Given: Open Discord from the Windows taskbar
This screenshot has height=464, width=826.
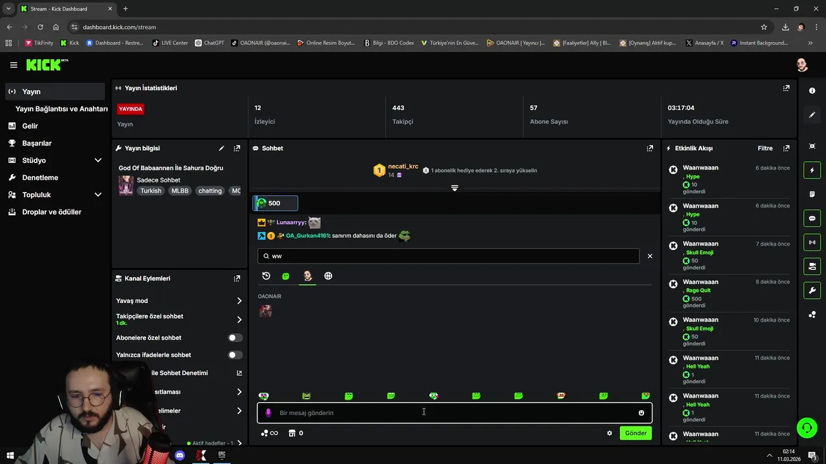Looking at the screenshot, I should pyautogui.click(x=179, y=456).
